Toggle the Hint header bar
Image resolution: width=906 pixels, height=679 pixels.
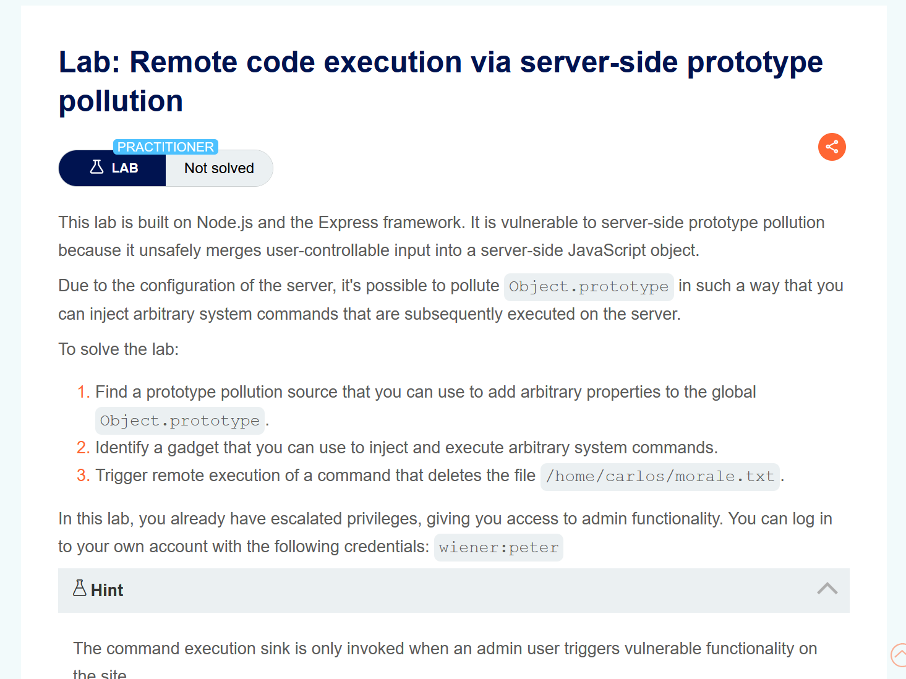tap(453, 590)
